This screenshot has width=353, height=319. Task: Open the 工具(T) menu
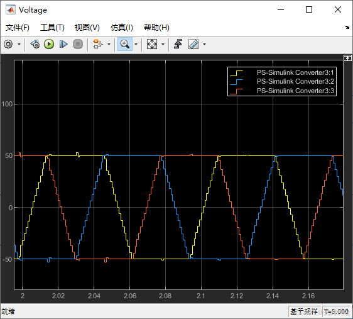pyautogui.click(x=52, y=28)
